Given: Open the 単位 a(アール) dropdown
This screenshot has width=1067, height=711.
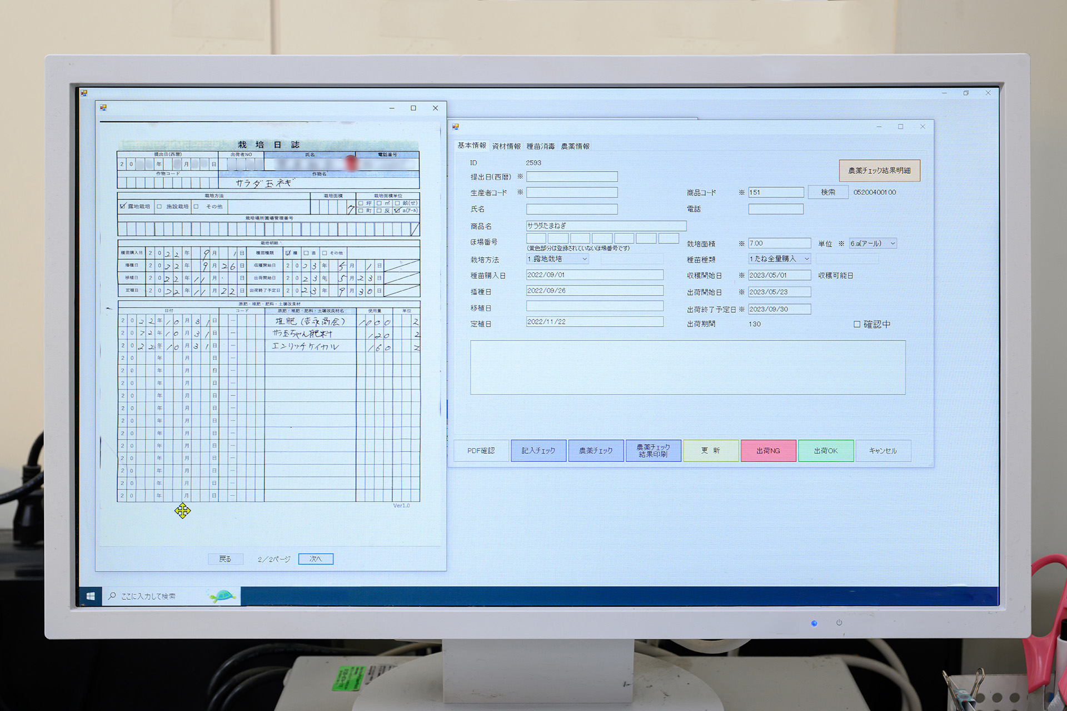Looking at the screenshot, I should pos(872,243).
